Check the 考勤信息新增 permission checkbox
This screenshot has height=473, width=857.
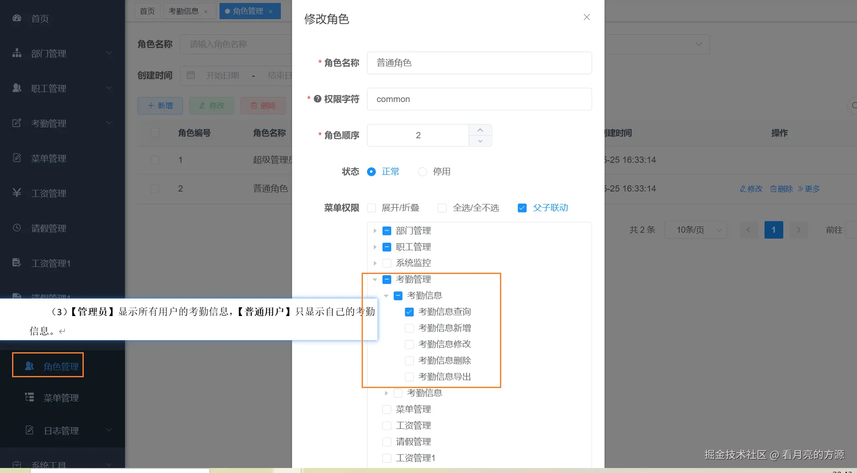click(409, 328)
